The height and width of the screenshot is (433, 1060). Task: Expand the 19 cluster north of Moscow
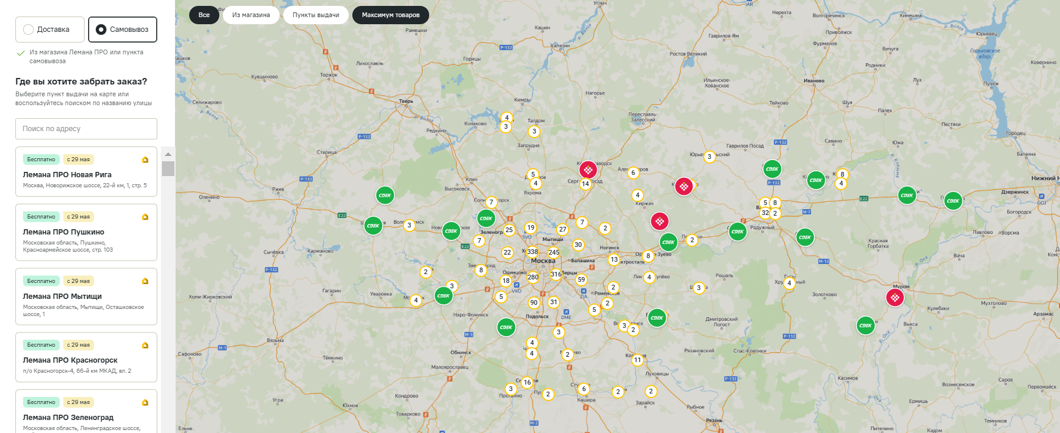pyautogui.click(x=531, y=227)
